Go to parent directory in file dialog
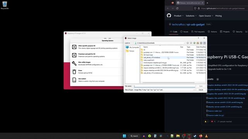The height and width of the screenshot is (139, 248). pos(194,43)
